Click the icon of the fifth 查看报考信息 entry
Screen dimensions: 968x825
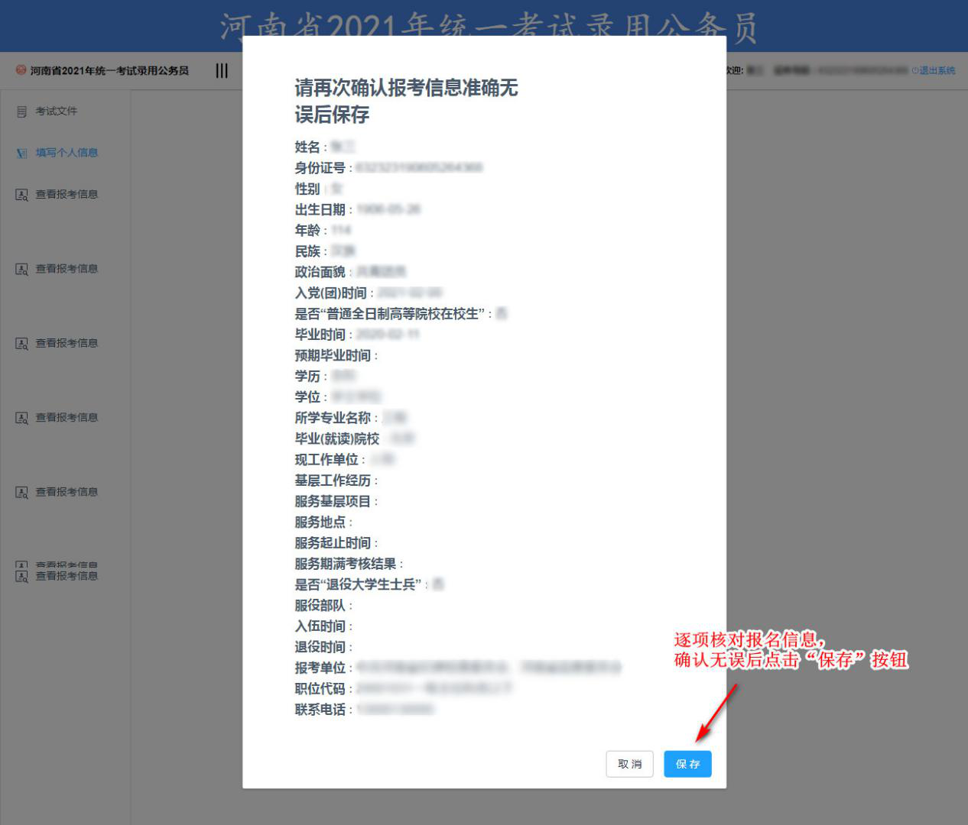coord(21,493)
